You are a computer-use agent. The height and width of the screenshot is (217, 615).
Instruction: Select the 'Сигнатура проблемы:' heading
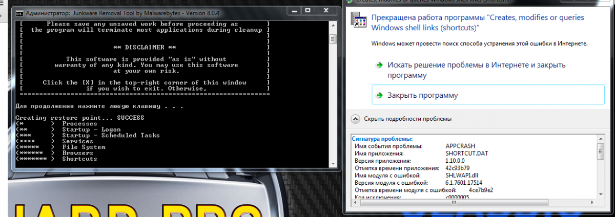point(383,139)
